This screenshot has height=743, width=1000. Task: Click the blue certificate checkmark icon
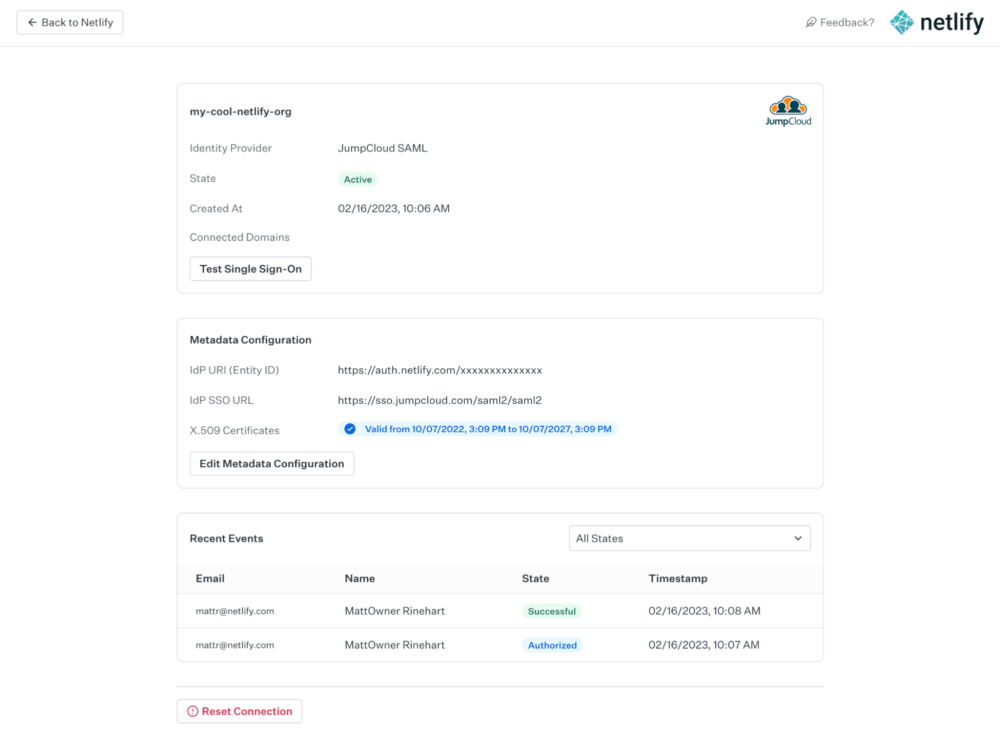click(350, 429)
